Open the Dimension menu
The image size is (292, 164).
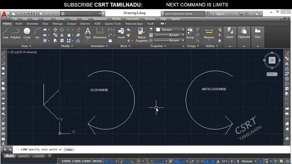coord(100,19)
